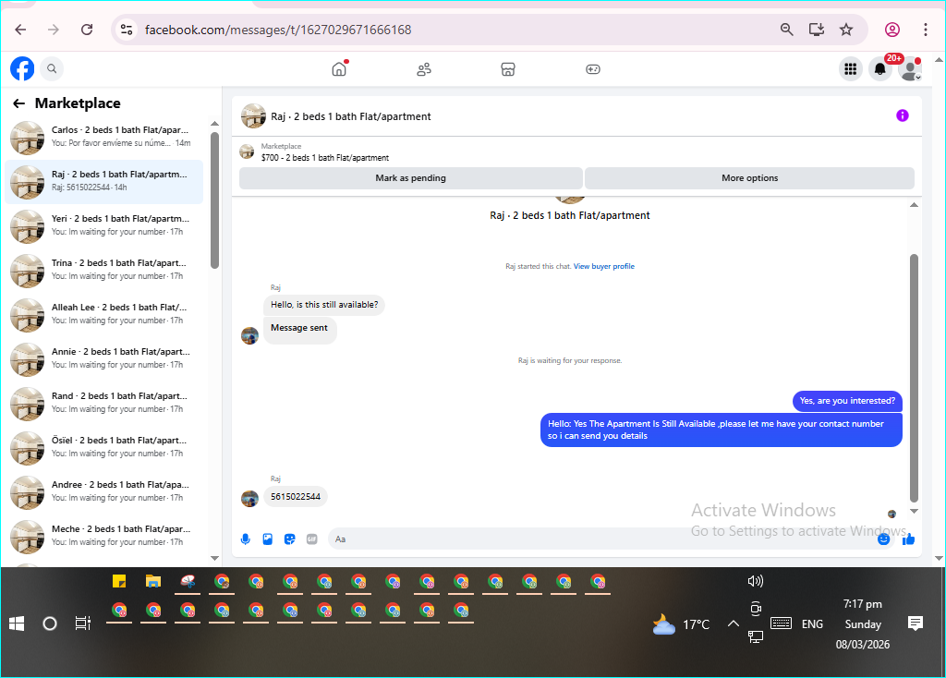Open the Gaming controller icon
The width and height of the screenshot is (946, 678).
tap(593, 69)
